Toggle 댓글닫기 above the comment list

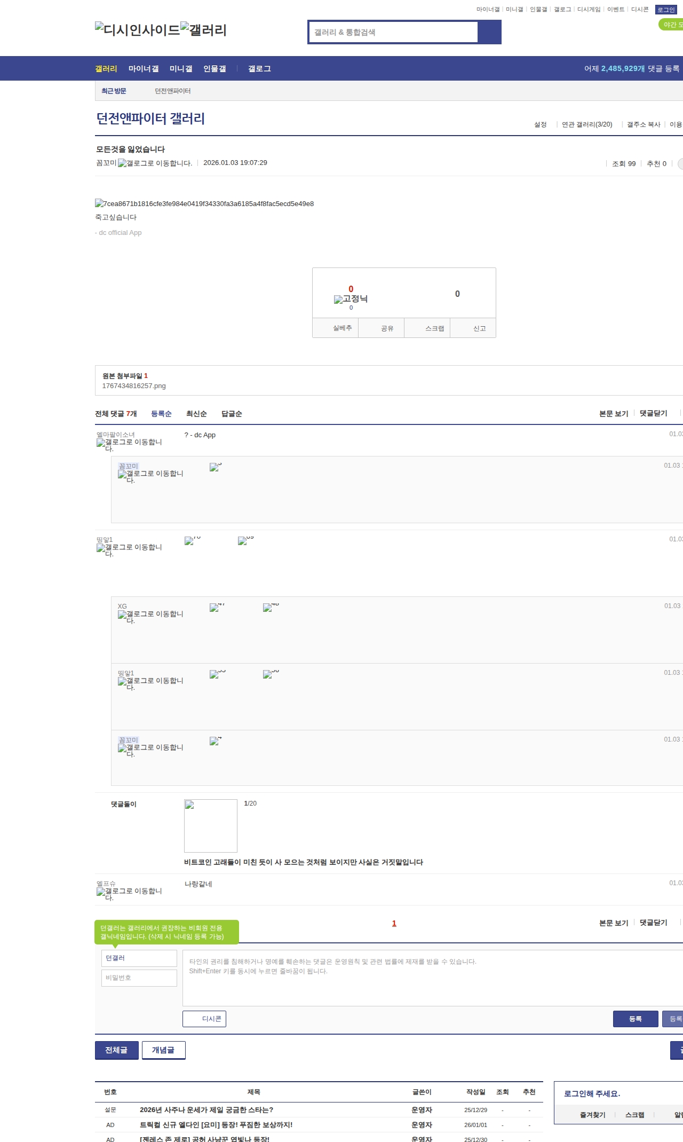pos(653,413)
